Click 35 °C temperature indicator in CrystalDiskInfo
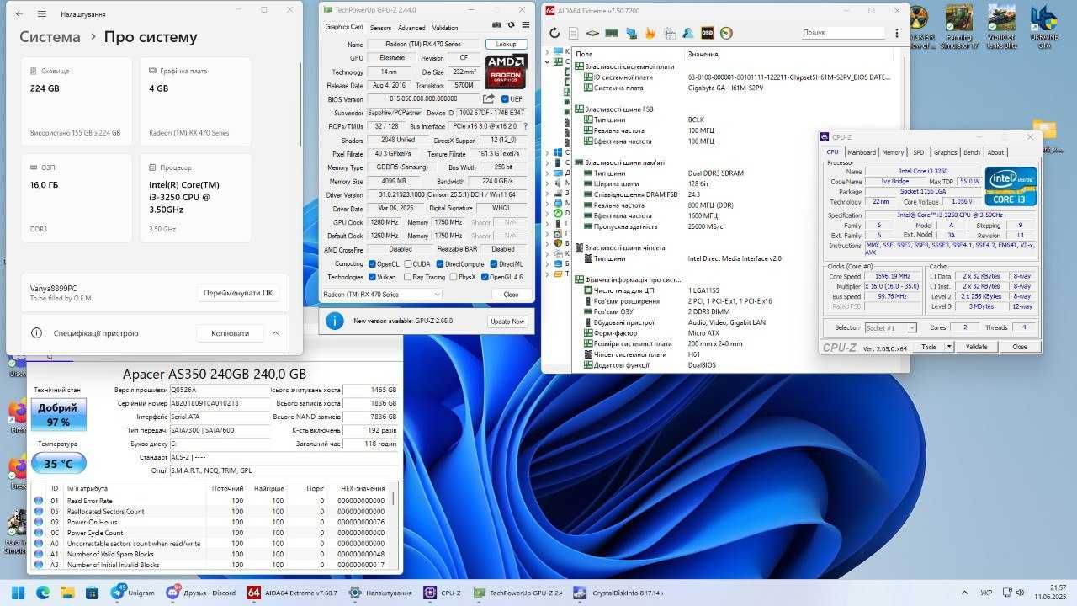 [x=58, y=463]
